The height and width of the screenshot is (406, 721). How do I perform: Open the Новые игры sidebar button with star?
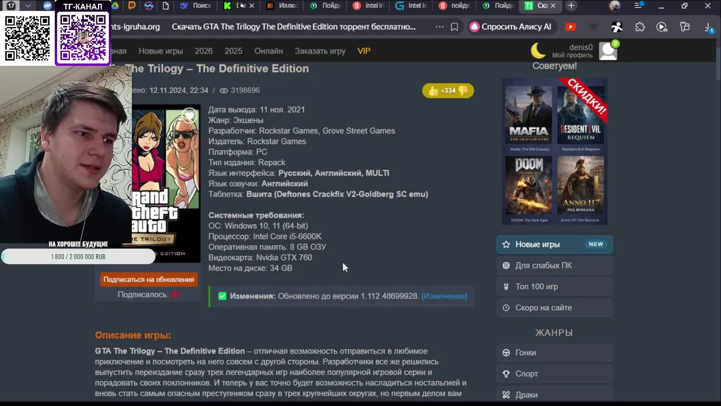tap(554, 244)
